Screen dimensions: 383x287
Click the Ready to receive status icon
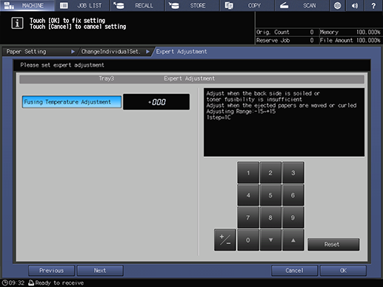tap(31, 283)
